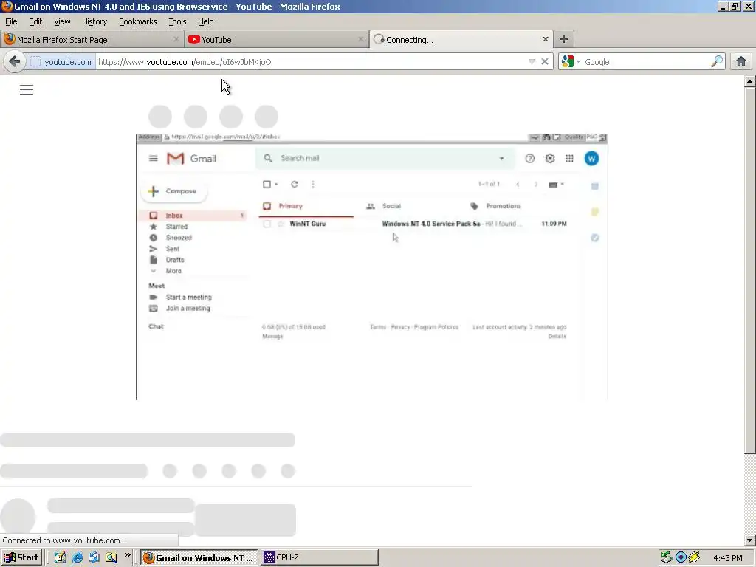Stop loading with the X in the address bar
Viewport: 756px width, 567px height.
545,62
